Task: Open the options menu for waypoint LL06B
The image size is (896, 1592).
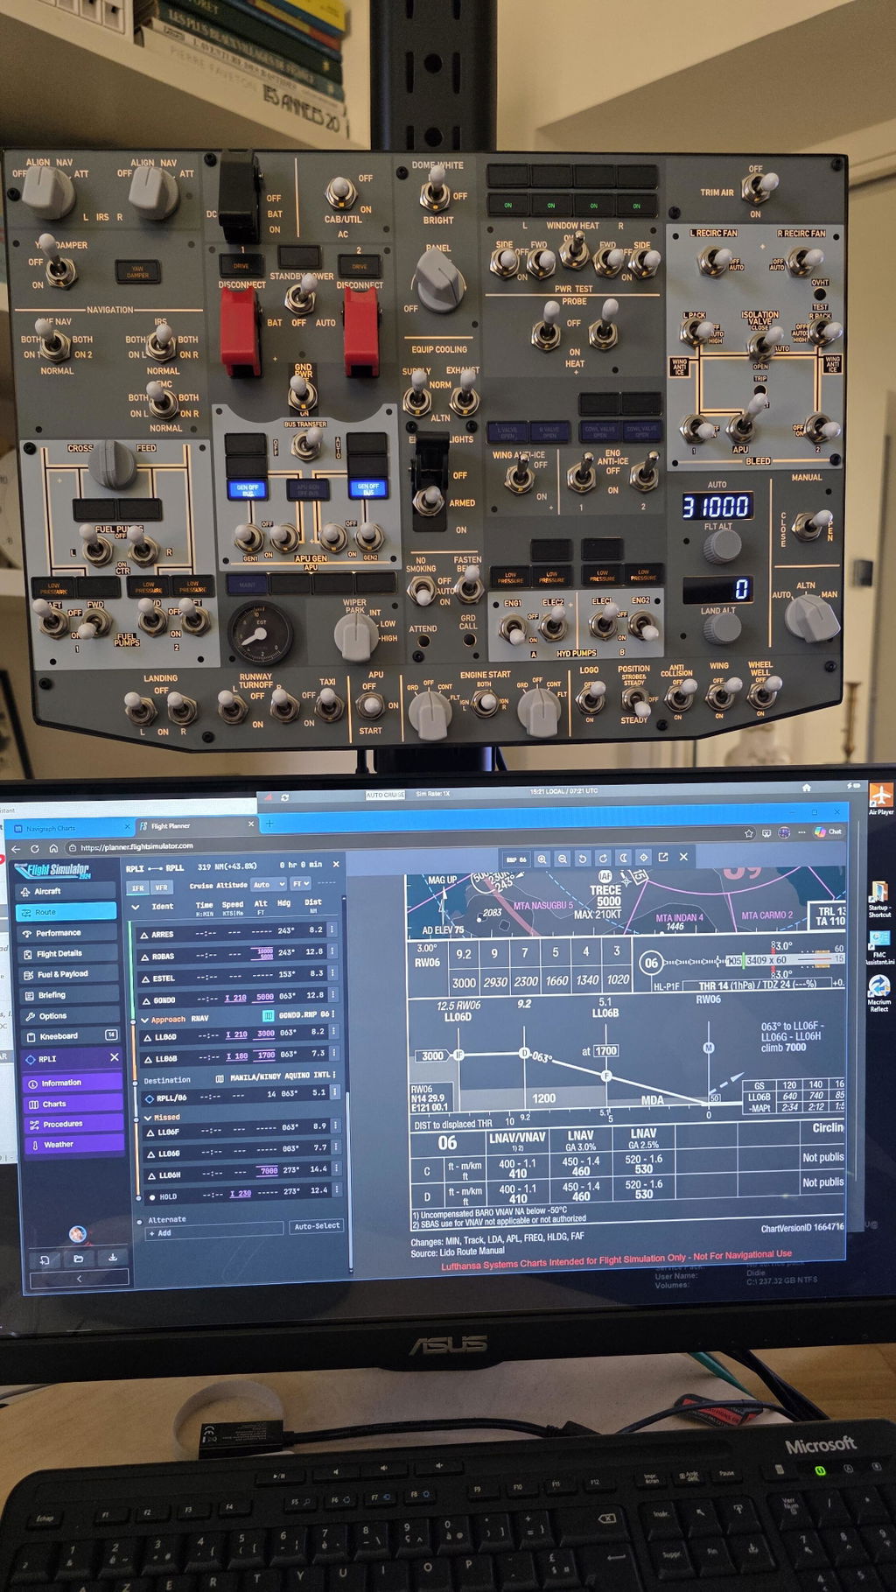Action: pyautogui.click(x=334, y=1054)
